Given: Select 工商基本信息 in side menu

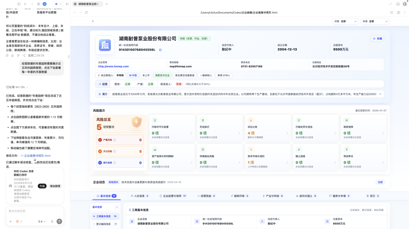Looking at the screenshot, I should [106, 216].
